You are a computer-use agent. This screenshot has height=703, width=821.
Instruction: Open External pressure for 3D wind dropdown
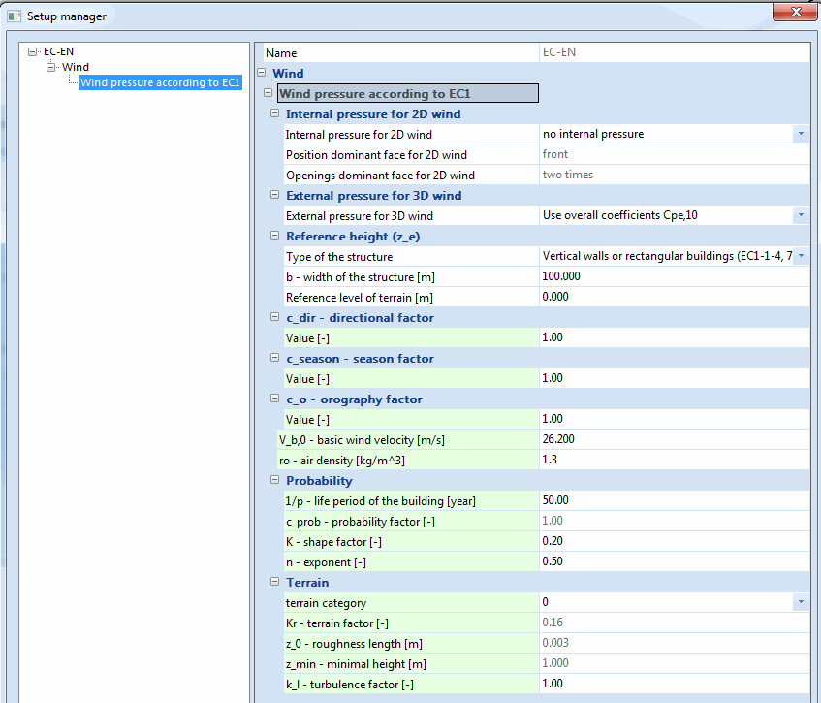pyautogui.click(x=801, y=216)
